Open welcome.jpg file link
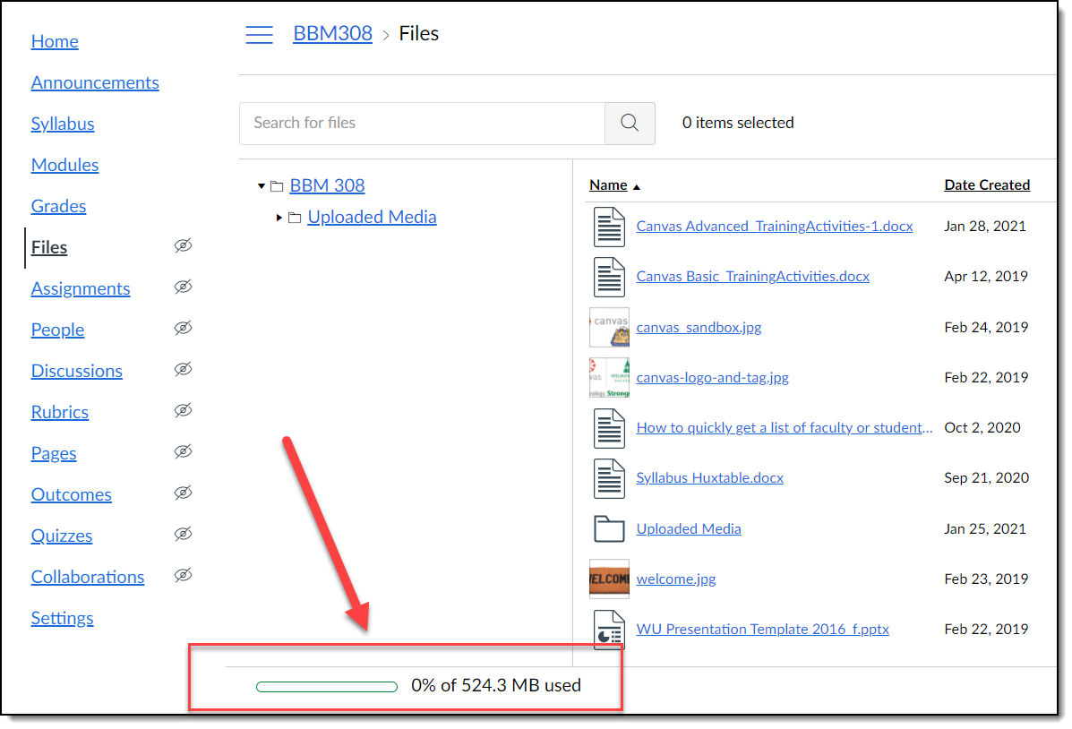This screenshot has width=1072, height=729. (x=676, y=579)
